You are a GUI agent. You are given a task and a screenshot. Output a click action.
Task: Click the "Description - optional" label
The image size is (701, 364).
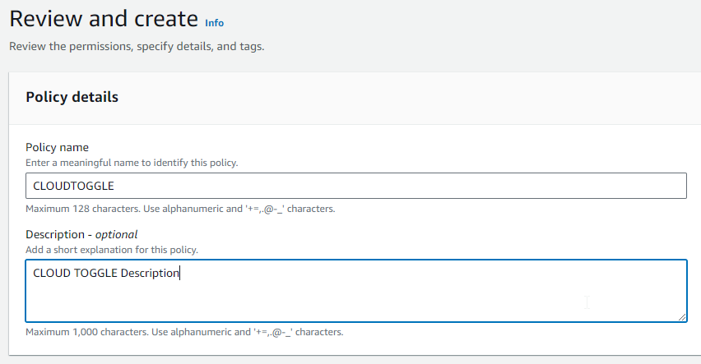tap(81, 234)
